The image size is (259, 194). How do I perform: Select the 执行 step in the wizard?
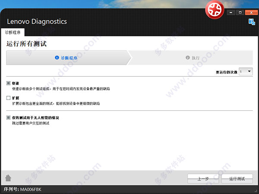tap(196, 57)
